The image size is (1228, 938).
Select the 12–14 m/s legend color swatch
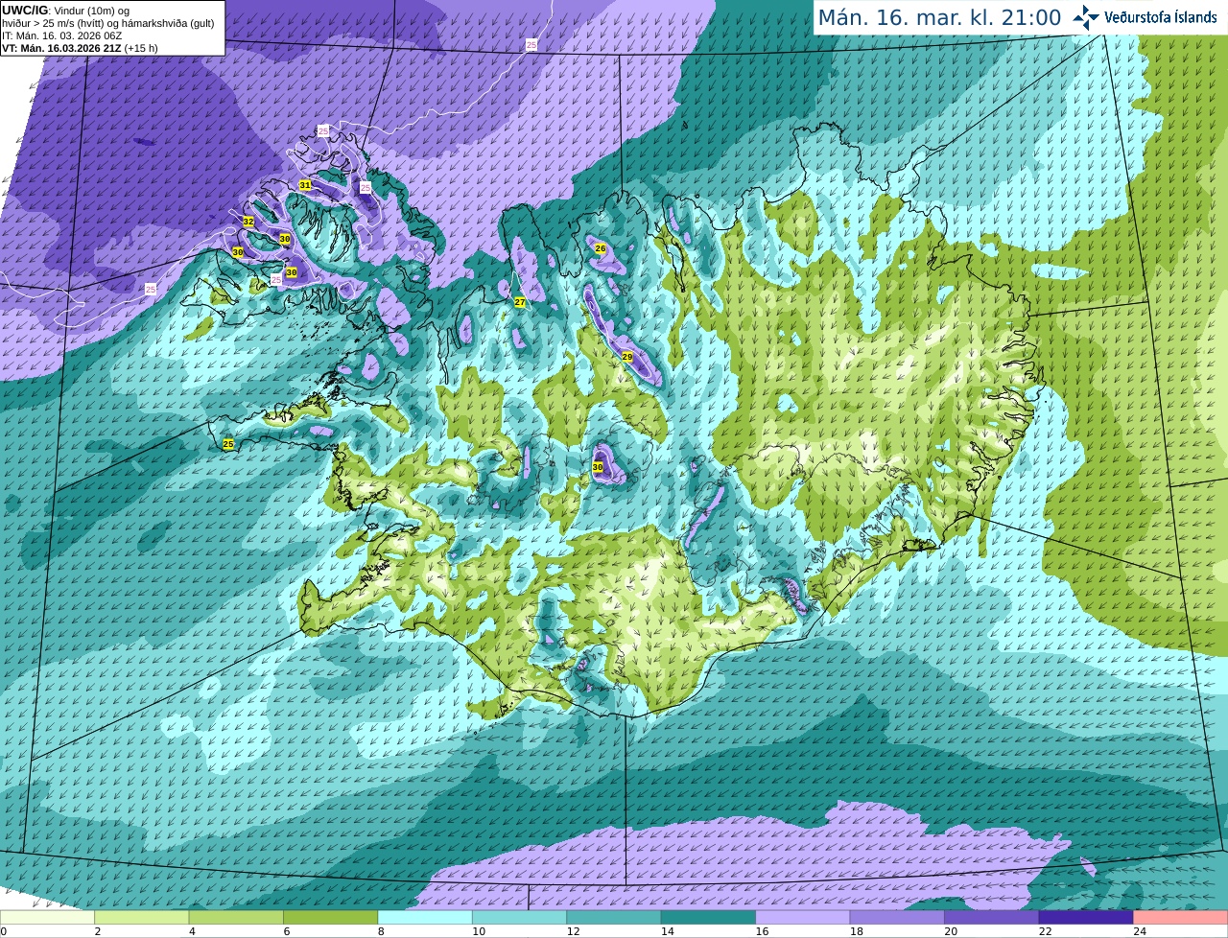[x=614, y=917]
